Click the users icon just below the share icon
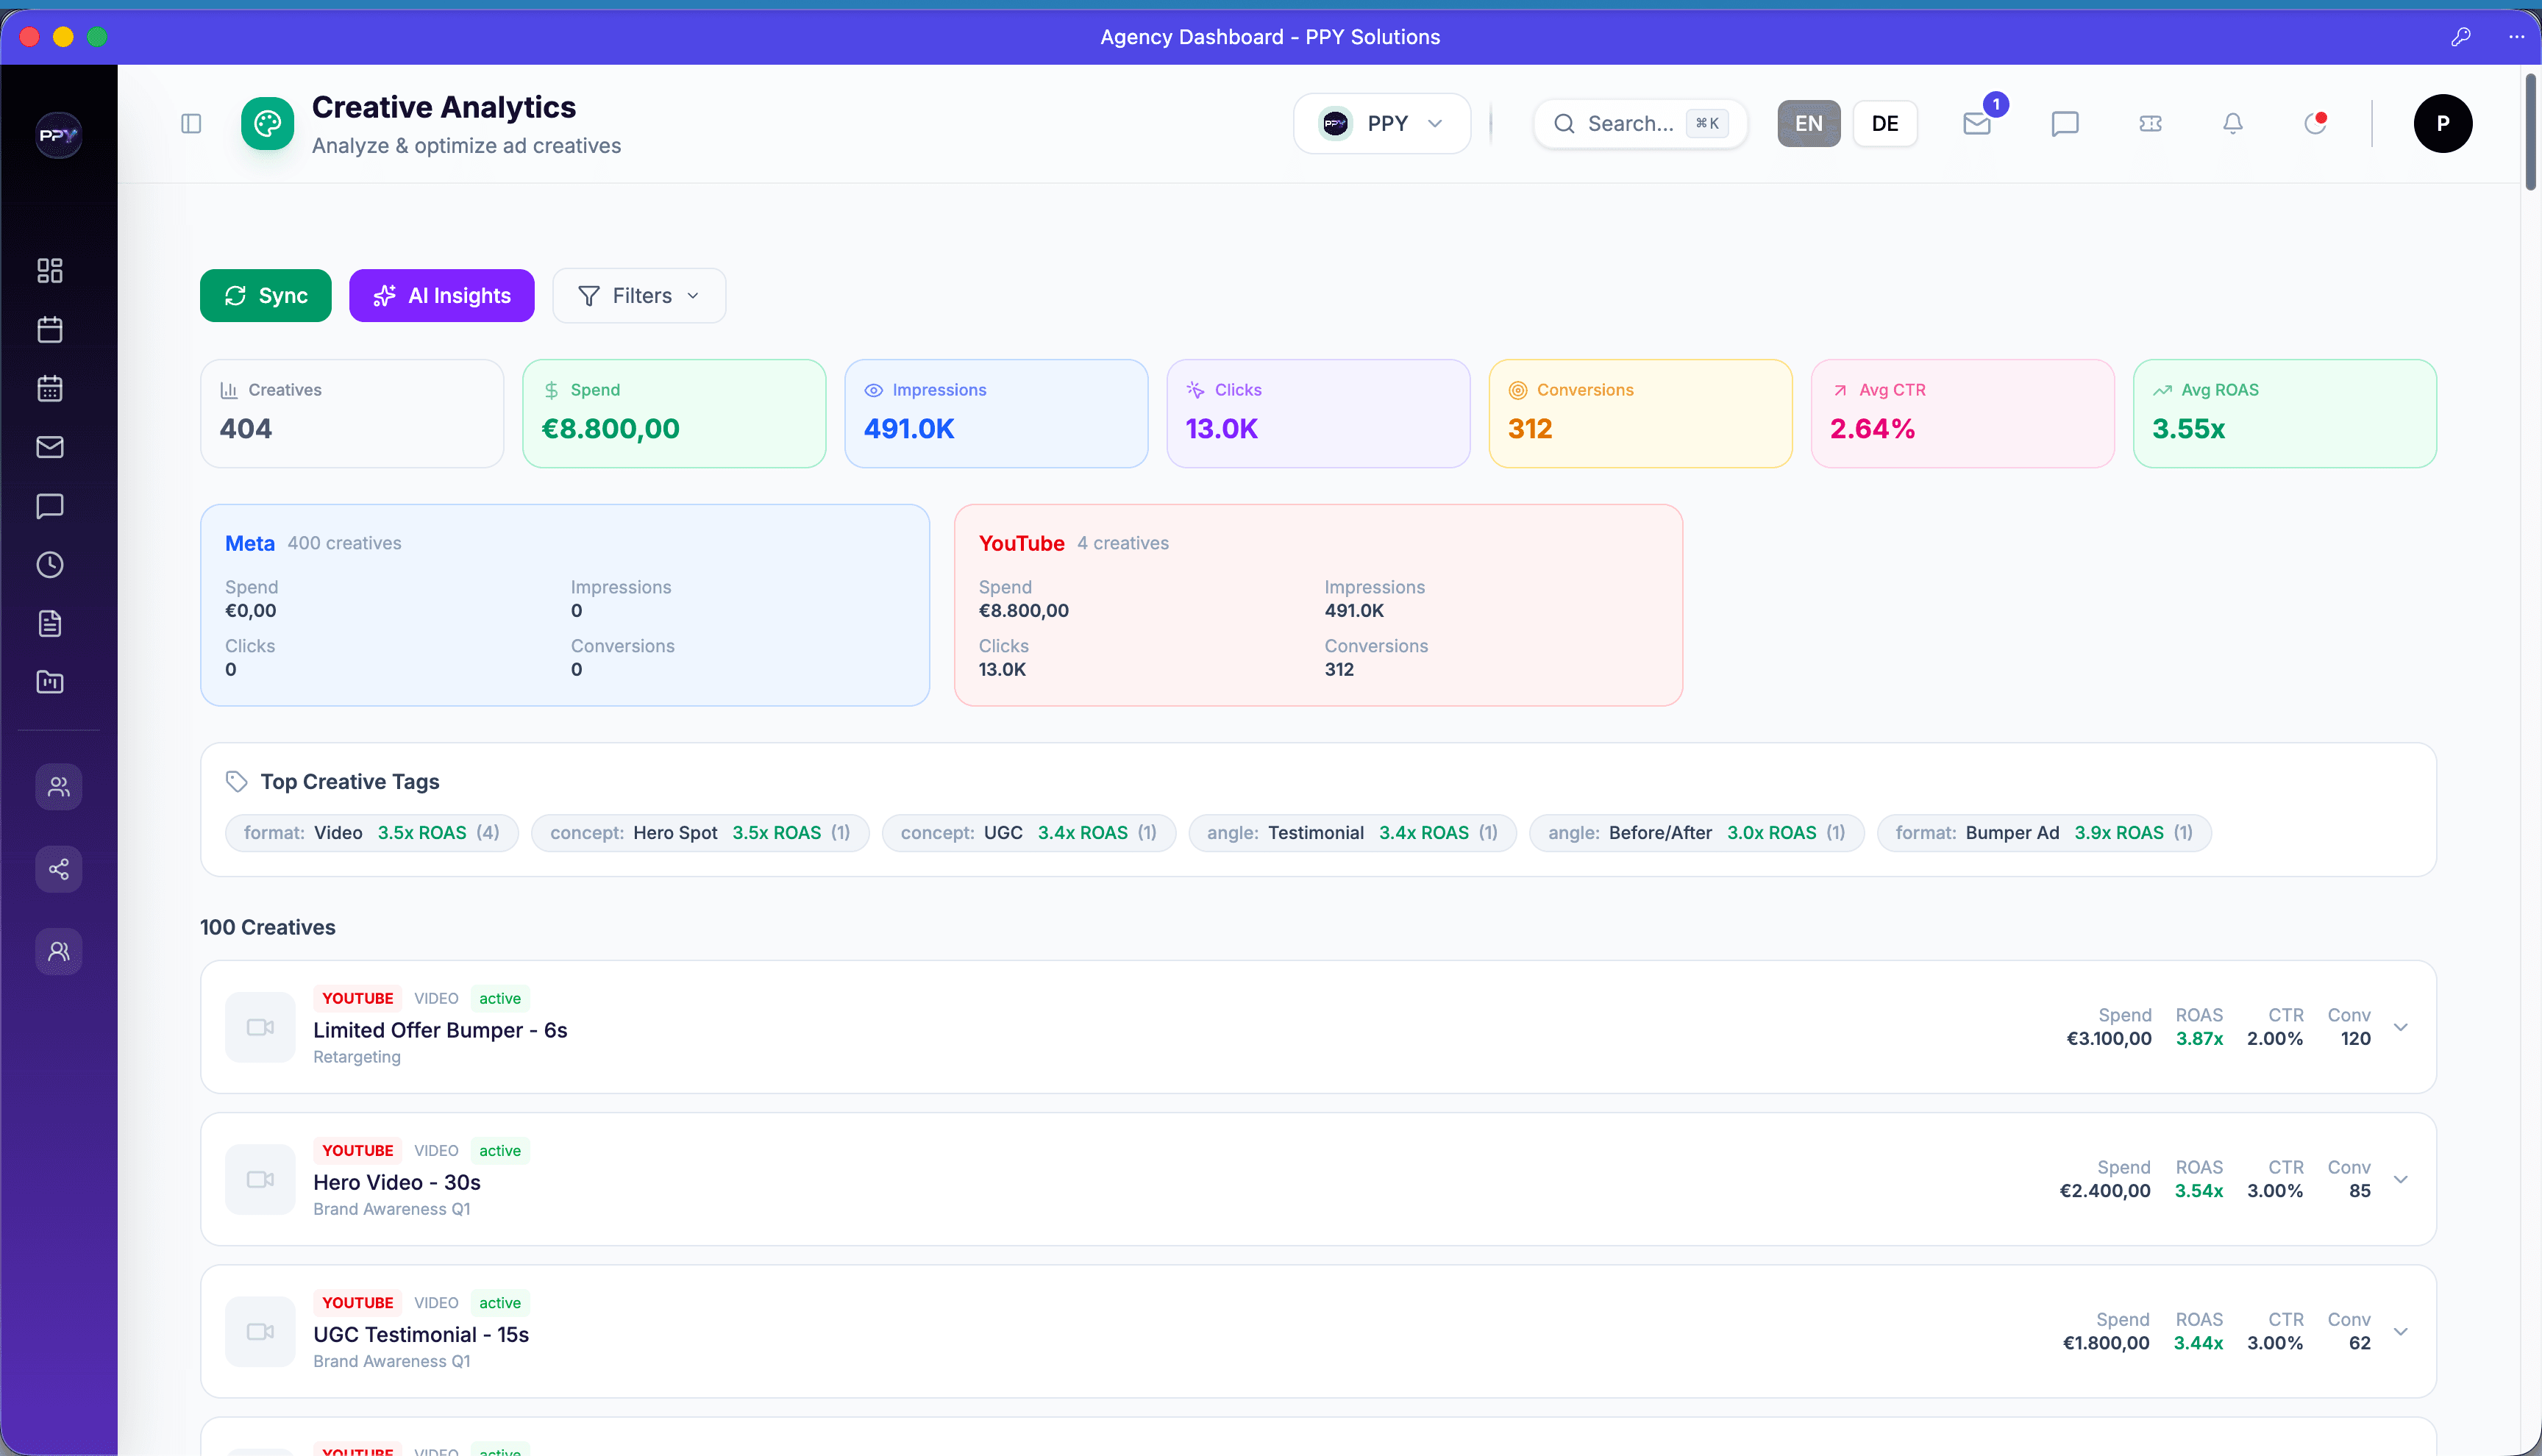The image size is (2542, 1456). pyautogui.click(x=59, y=951)
